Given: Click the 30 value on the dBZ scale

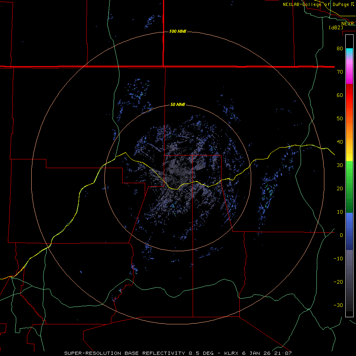Looking at the screenshot, I should (340, 165).
